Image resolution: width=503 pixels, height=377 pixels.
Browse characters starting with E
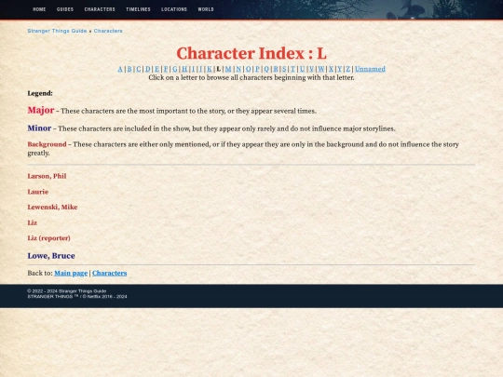click(156, 69)
